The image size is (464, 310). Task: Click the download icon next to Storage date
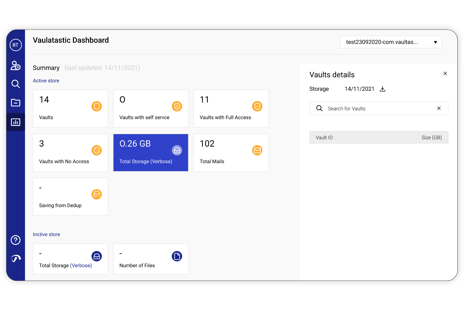(x=382, y=89)
